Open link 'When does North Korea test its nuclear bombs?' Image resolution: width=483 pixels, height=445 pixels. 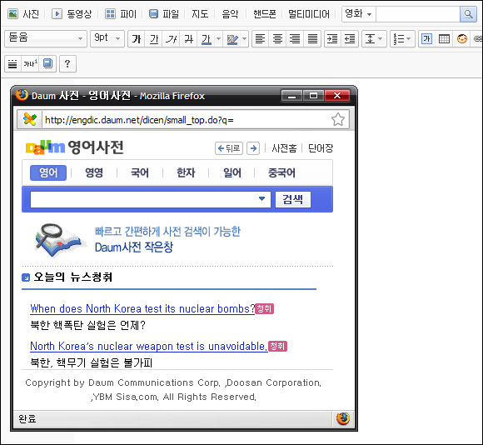(142, 308)
